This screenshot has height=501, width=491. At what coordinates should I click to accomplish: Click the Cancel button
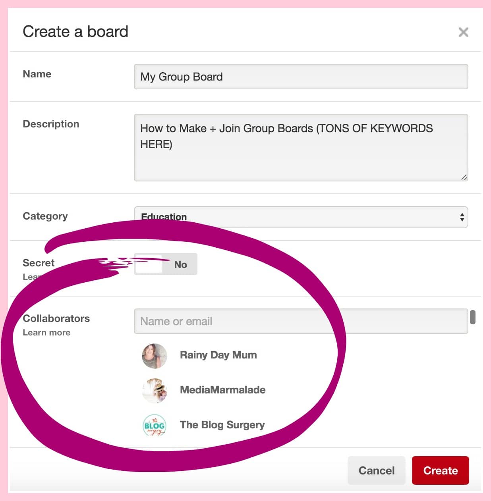(x=376, y=470)
